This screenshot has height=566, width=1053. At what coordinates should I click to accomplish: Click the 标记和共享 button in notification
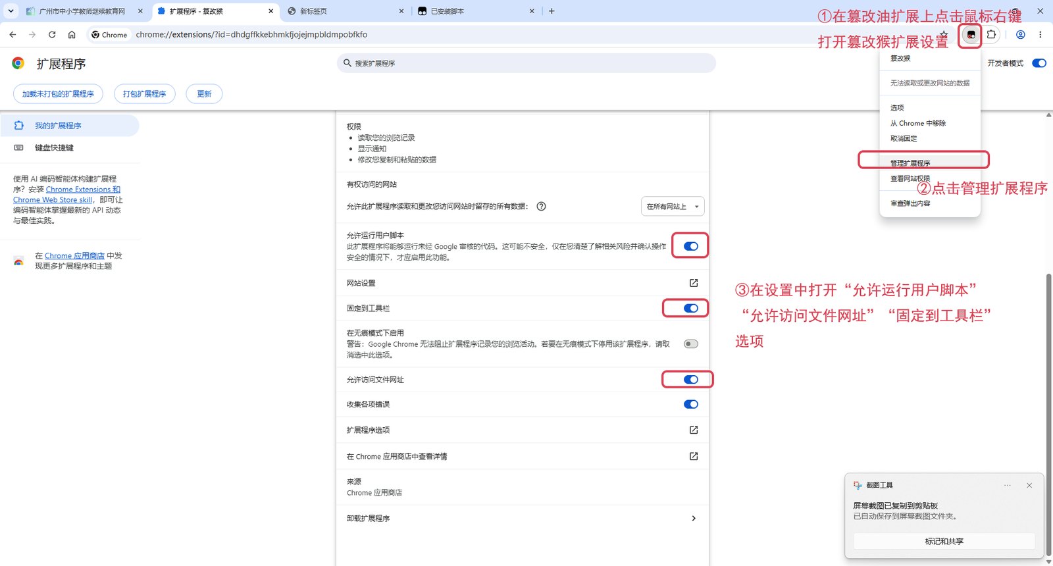click(x=944, y=541)
